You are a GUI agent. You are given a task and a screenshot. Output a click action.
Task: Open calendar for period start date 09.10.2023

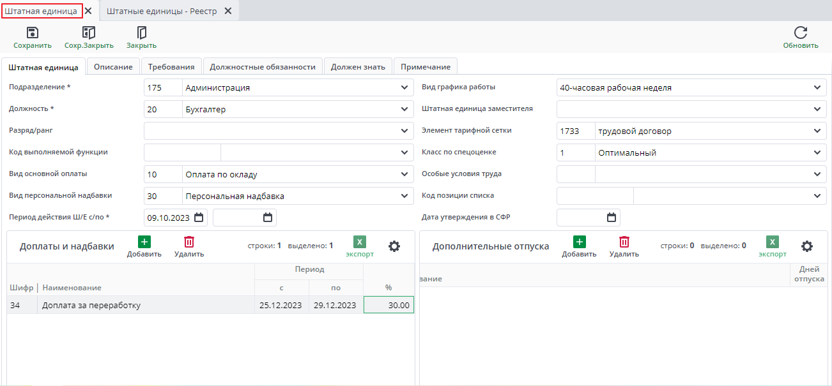(199, 218)
